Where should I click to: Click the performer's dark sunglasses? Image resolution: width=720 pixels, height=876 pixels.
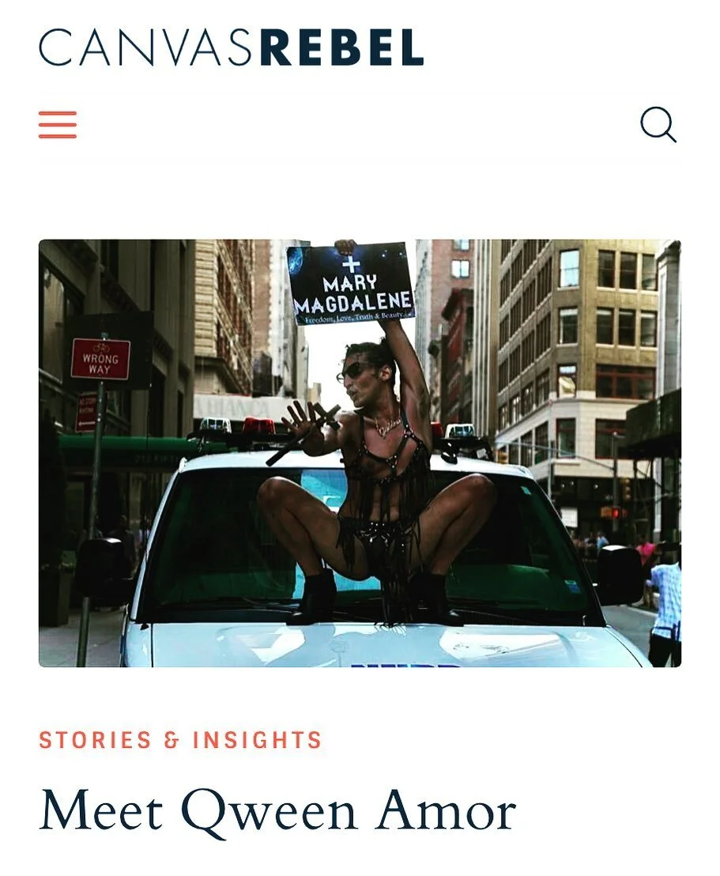pos(352,371)
